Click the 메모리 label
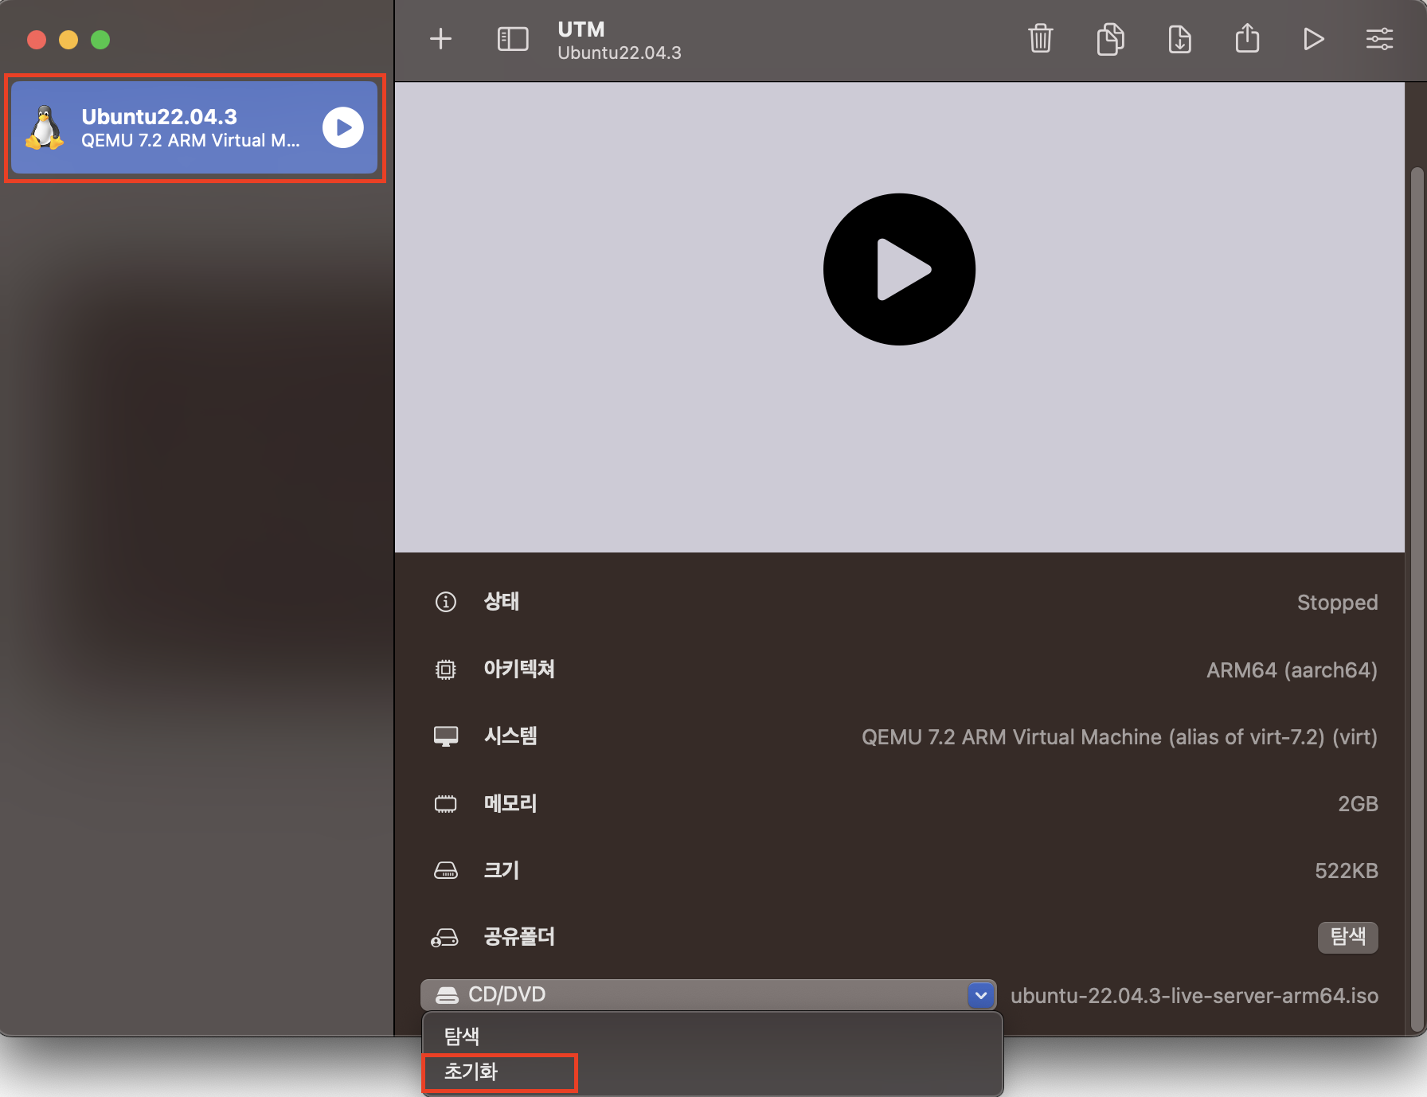Viewport: 1427px width, 1097px height. point(510,804)
